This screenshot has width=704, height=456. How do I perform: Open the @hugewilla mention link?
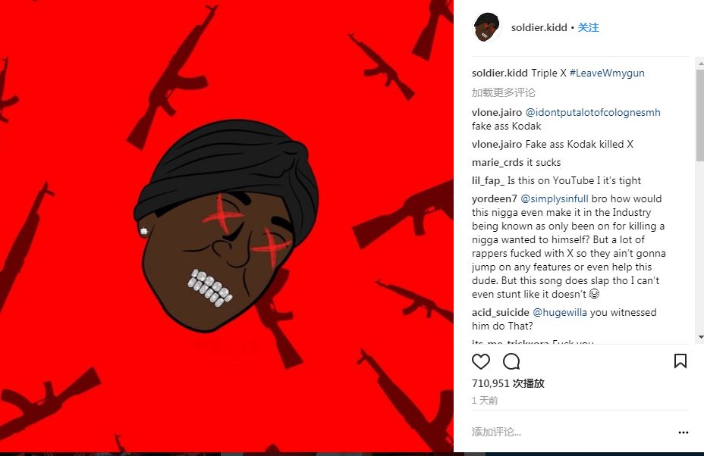[x=559, y=313]
